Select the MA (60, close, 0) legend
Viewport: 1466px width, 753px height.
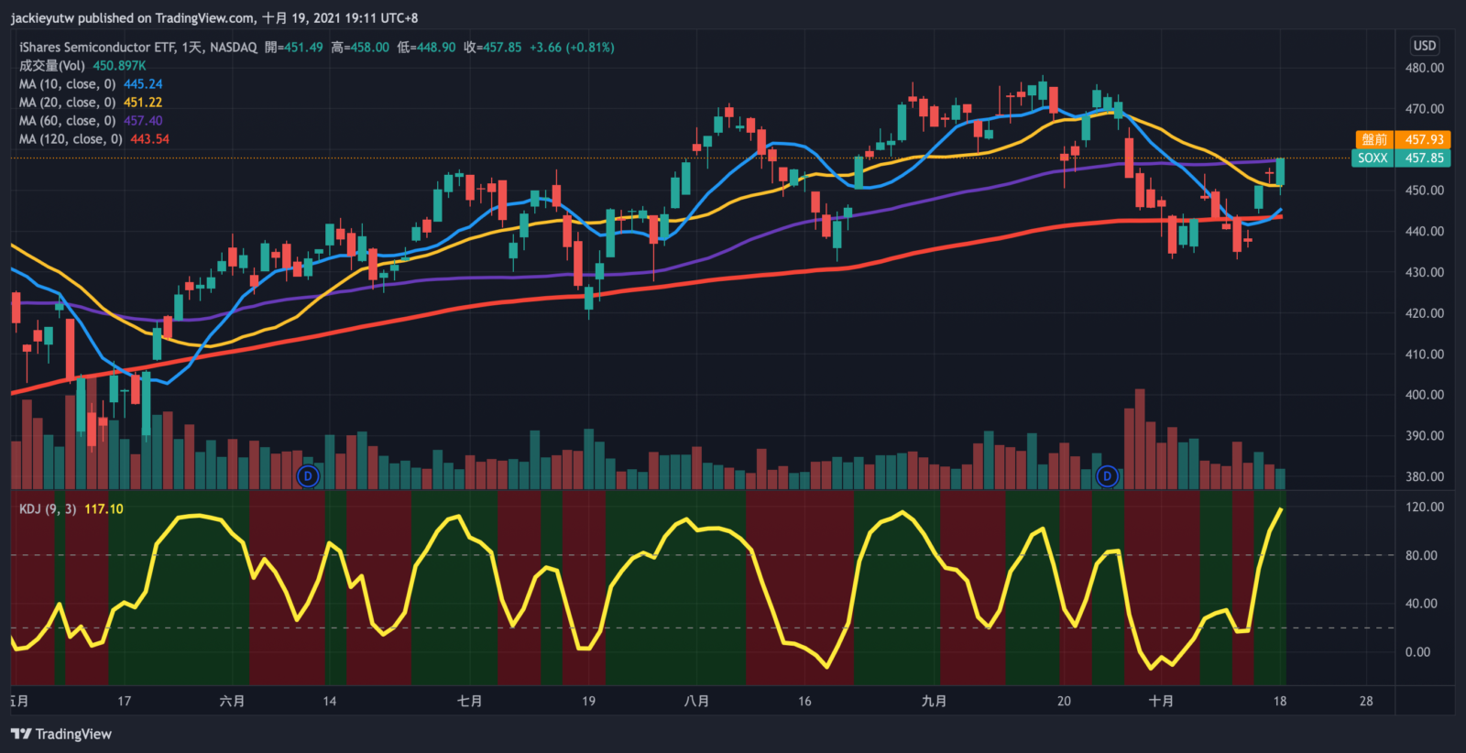(68, 121)
